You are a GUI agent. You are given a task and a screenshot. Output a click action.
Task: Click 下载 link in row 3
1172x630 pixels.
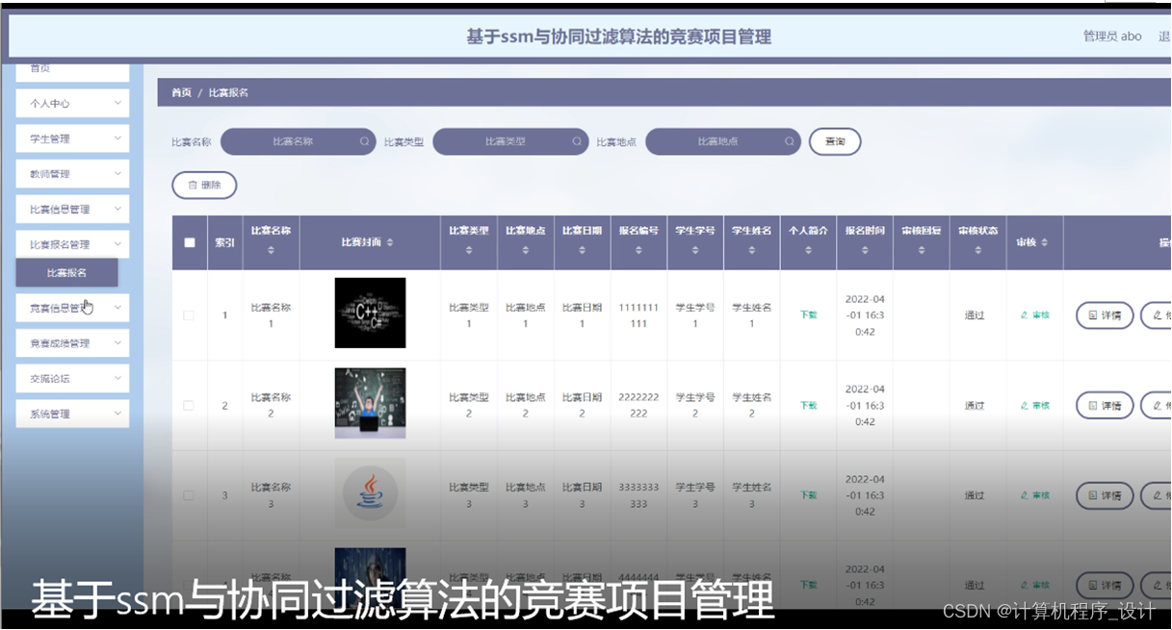pos(808,495)
